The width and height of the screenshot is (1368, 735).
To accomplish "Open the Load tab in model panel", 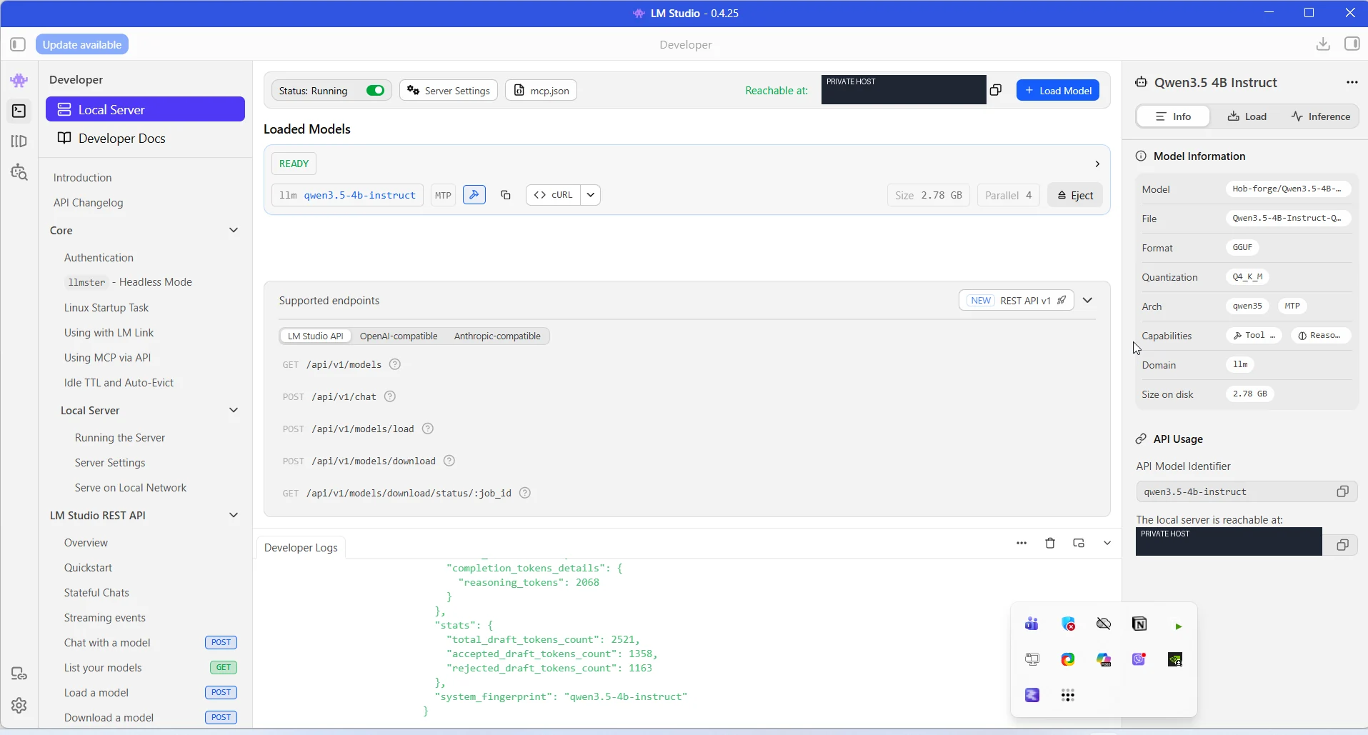I will [x=1247, y=116].
